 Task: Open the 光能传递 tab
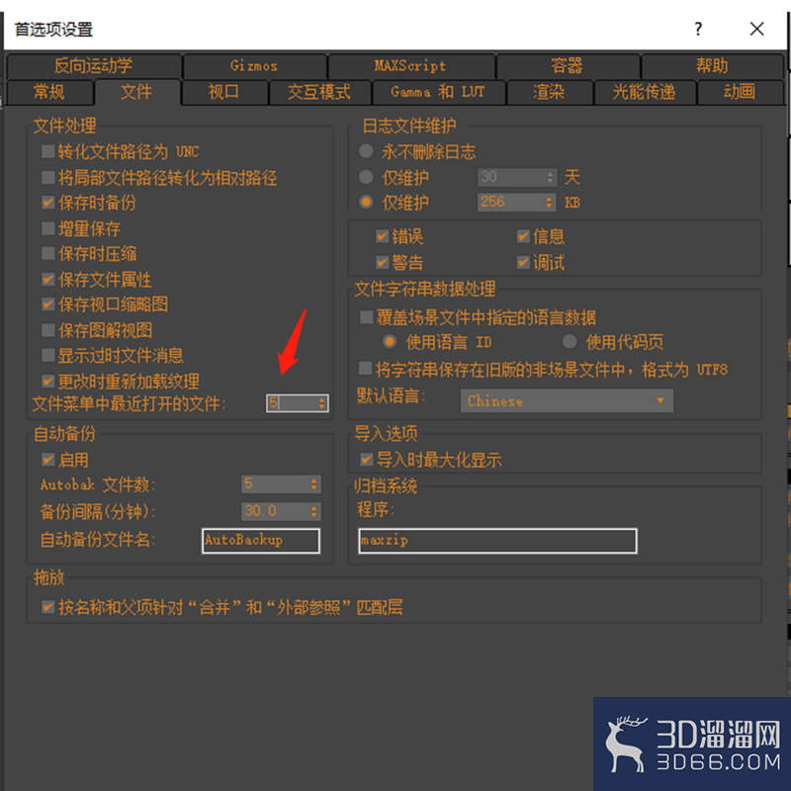click(645, 92)
